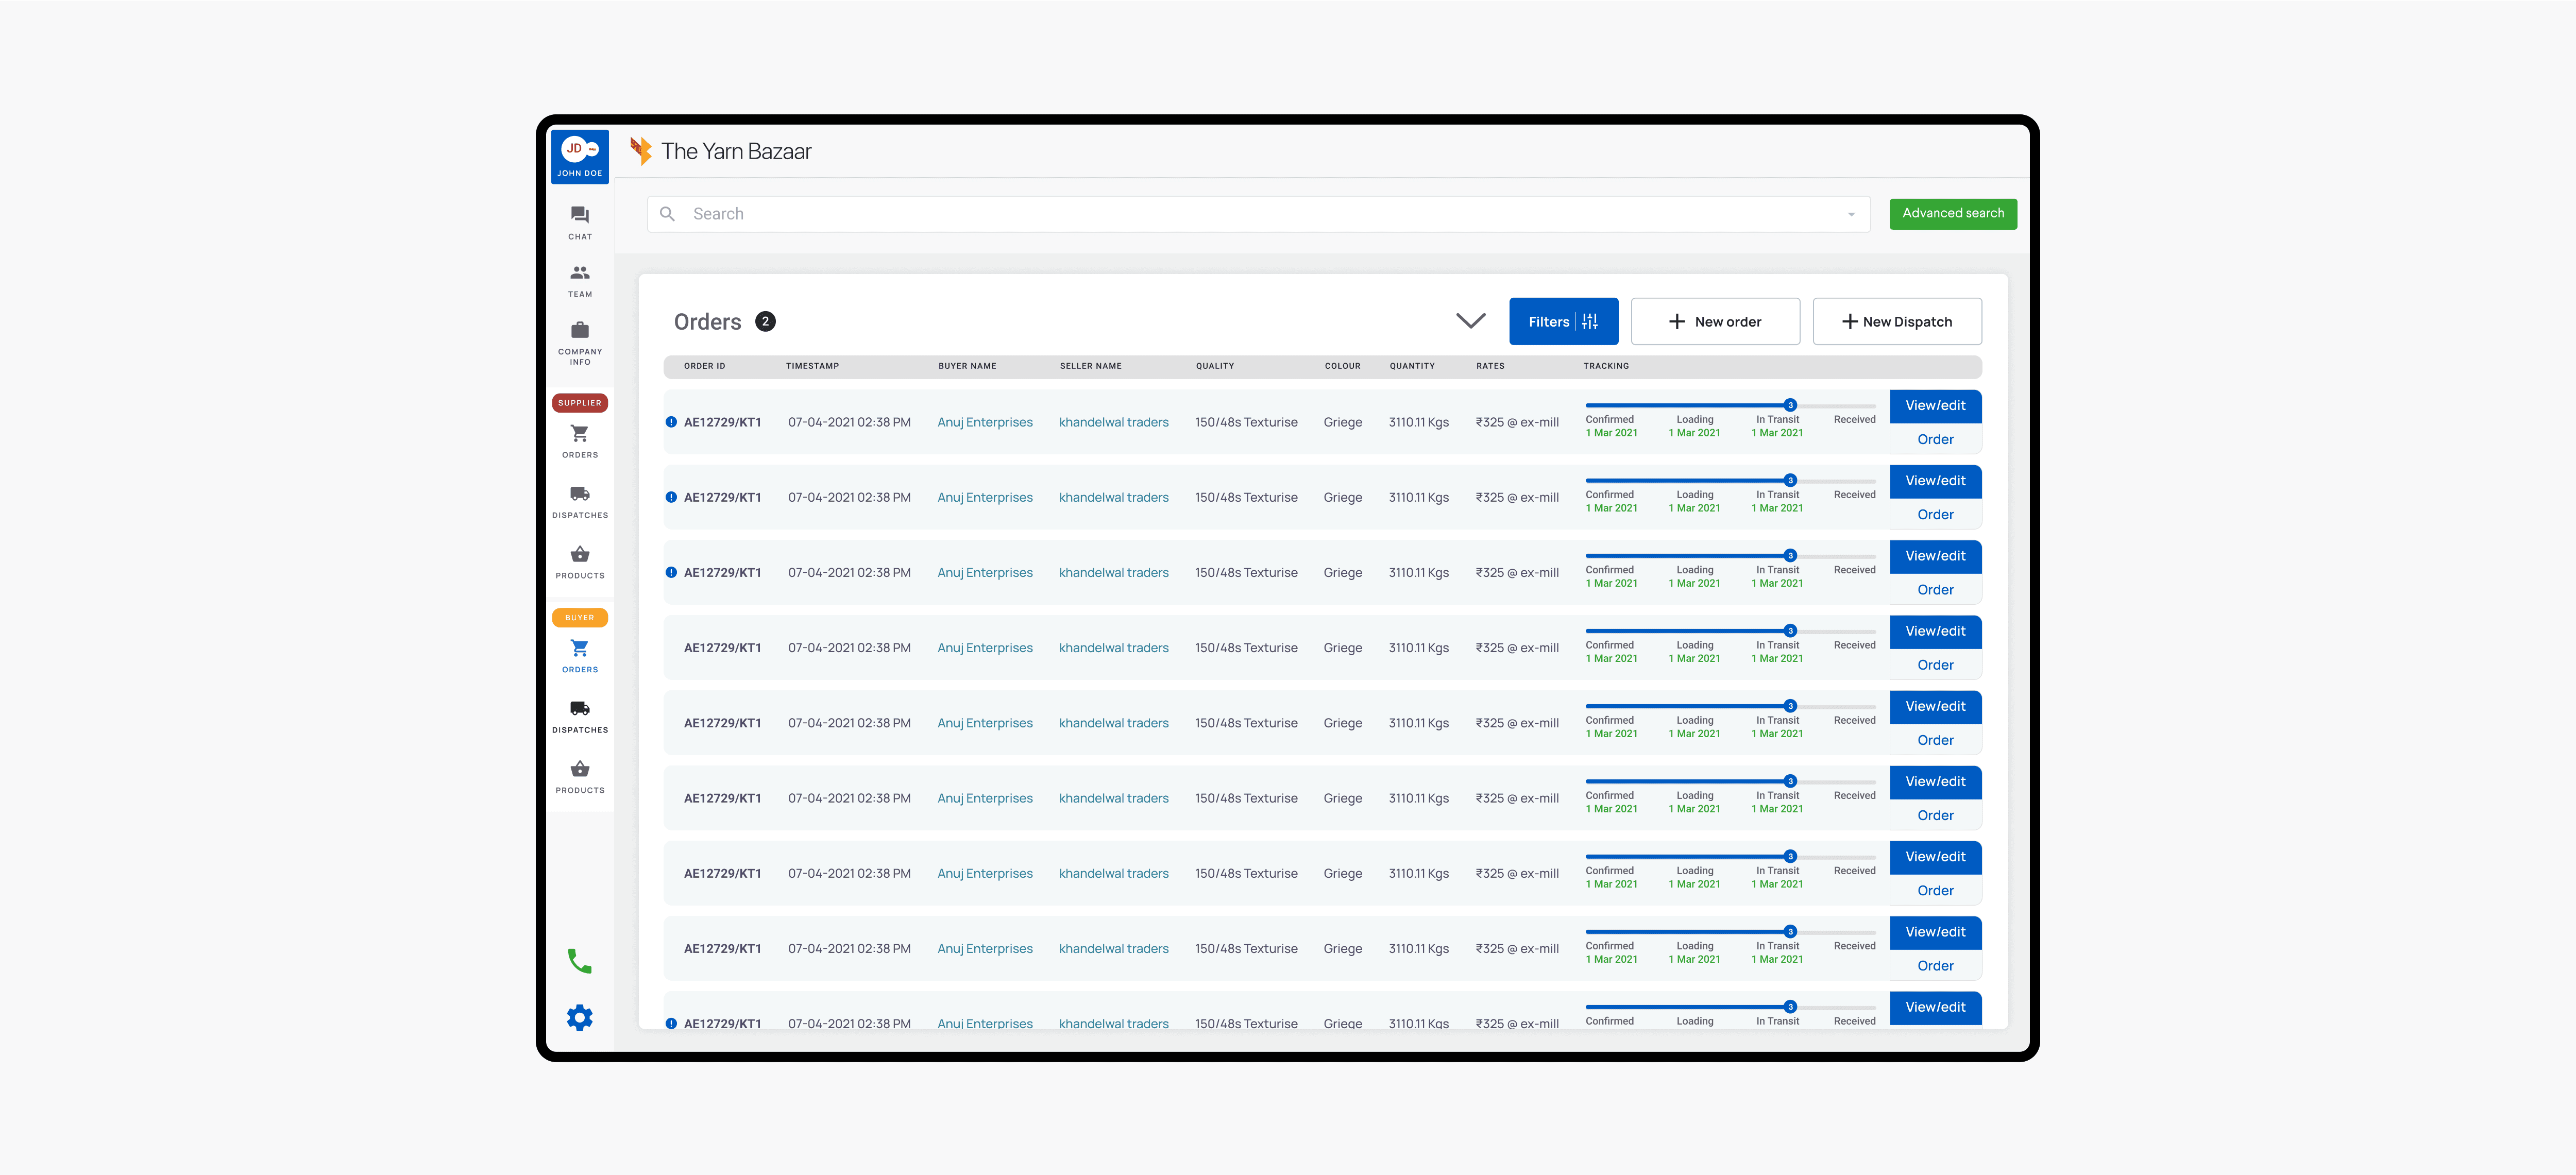Click the green phone call icon

[x=579, y=961]
